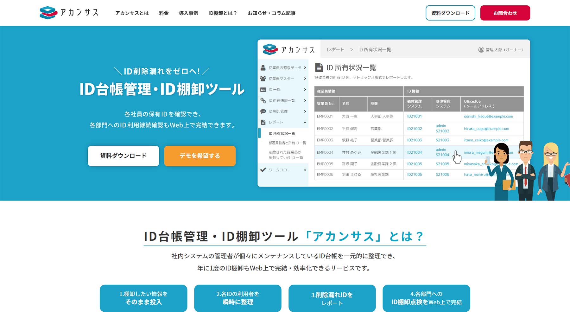570x312 pixels.
Task: Expand the ID一覧 chevron
Action: (305, 90)
